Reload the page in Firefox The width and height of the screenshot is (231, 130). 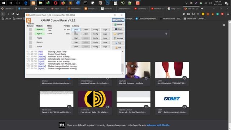(x=13, y=14)
